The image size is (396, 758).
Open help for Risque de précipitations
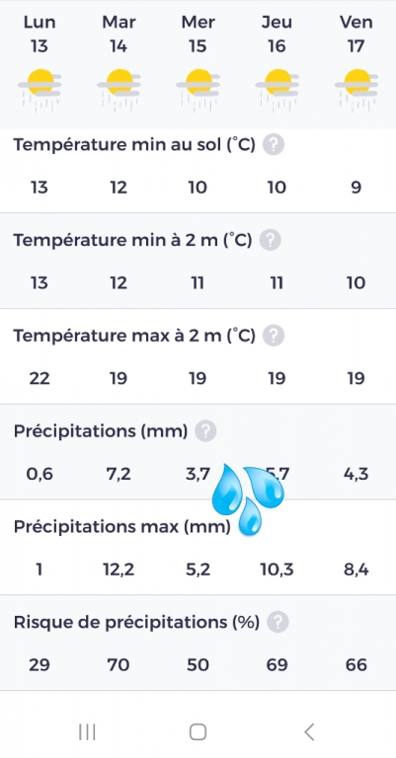pos(278,622)
